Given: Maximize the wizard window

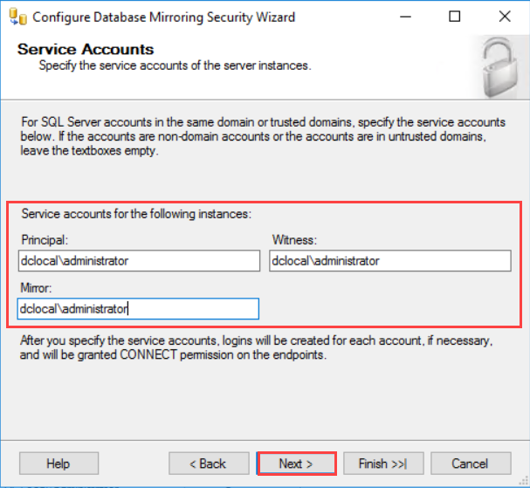Looking at the screenshot, I should coord(454,17).
